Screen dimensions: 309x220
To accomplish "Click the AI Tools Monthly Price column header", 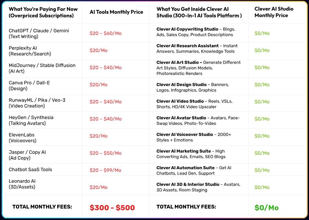I will click(116, 12).
